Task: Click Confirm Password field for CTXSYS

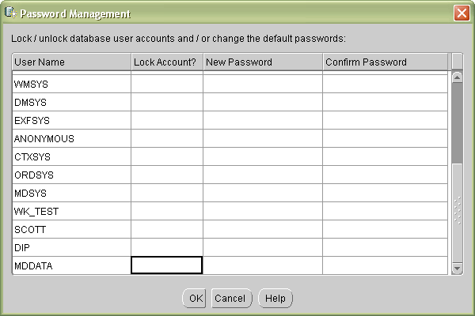Action: tap(386, 156)
